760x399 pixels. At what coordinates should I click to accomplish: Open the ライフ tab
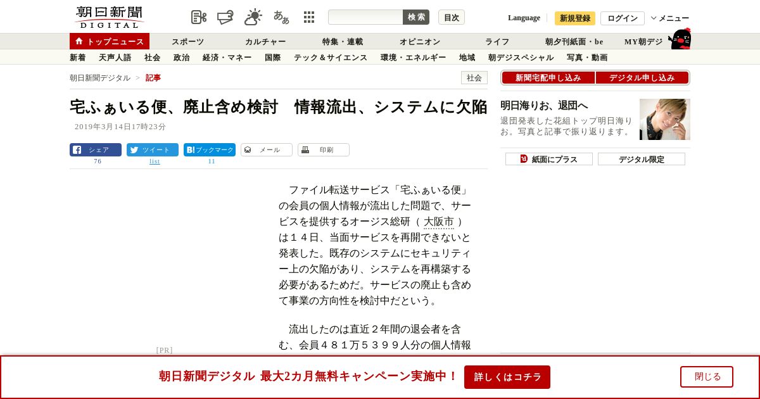(x=497, y=41)
